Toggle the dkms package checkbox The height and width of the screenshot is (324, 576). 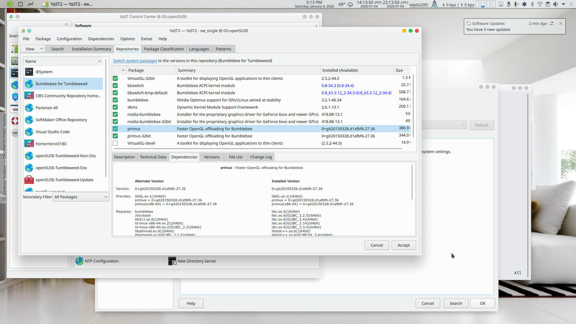tap(115, 107)
